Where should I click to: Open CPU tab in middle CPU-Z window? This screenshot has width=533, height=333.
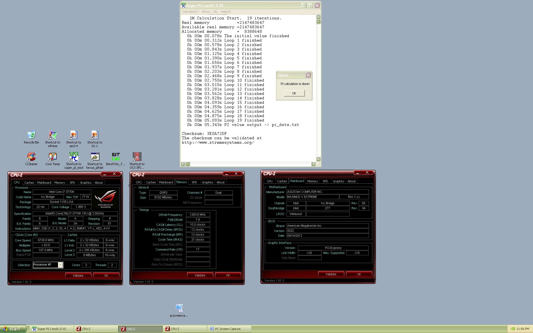click(x=139, y=182)
